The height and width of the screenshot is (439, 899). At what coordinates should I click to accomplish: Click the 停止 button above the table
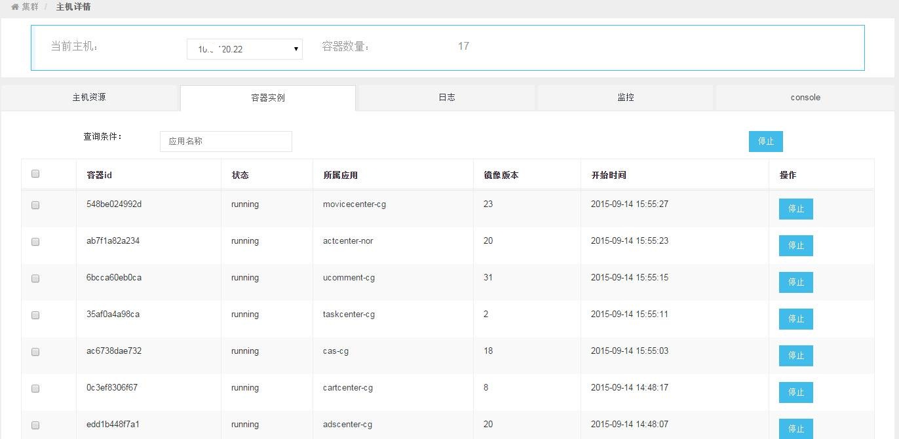tap(766, 142)
